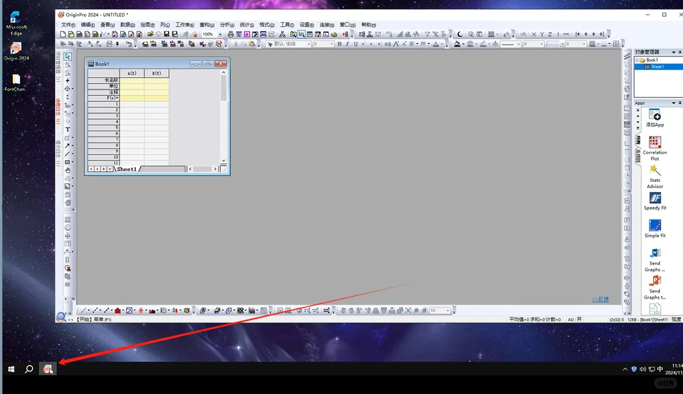Screen dimensions: 683x394
Task: Open the 分析 (Analysis) menu
Action: [x=227, y=25]
